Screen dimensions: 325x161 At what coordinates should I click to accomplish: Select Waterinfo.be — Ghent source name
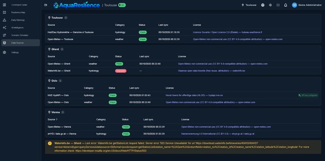coord(59,70)
